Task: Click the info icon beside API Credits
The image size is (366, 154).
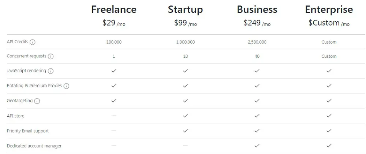Action: pyautogui.click(x=33, y=42)
